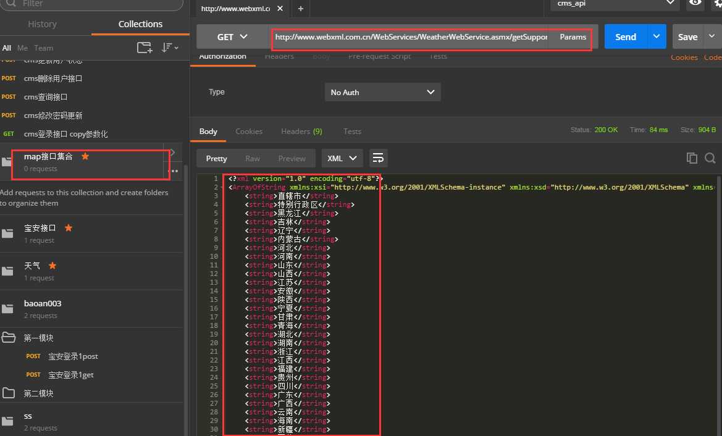Click the new collection icon
Viewport: 722px width, 436px height.
(145, 48)
